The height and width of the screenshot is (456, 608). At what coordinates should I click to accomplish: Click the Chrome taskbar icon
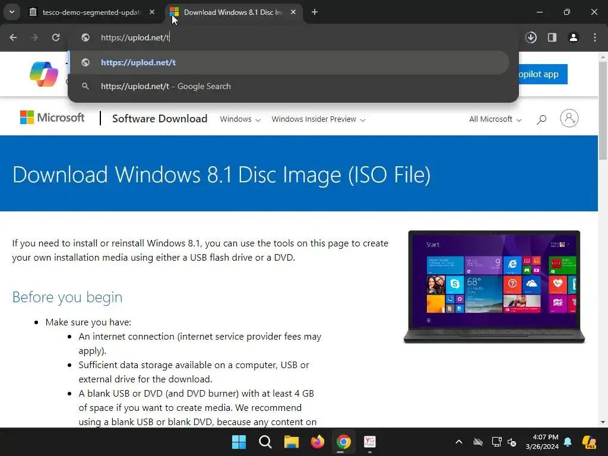344,442
